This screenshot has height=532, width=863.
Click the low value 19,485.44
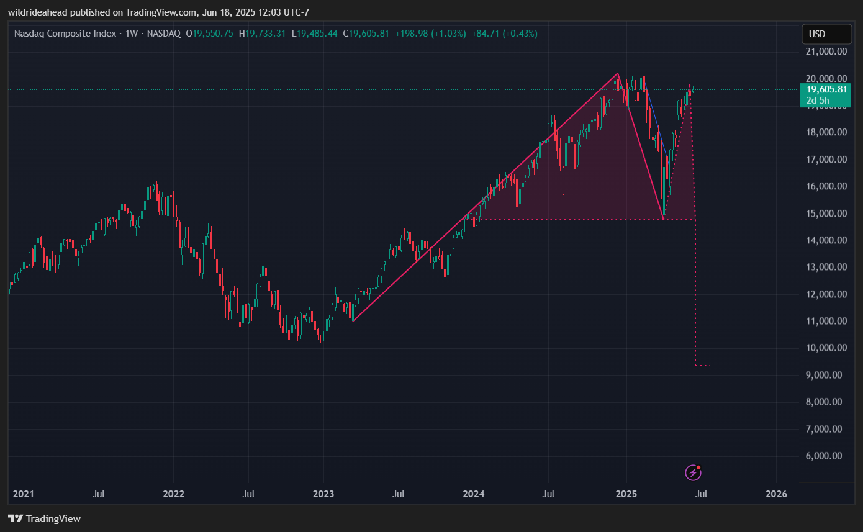coord(314,34)
